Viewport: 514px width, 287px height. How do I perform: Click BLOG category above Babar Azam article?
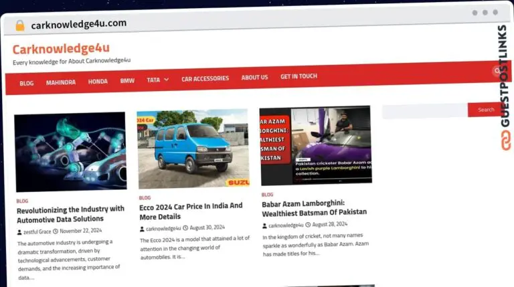tap(267, 195)
